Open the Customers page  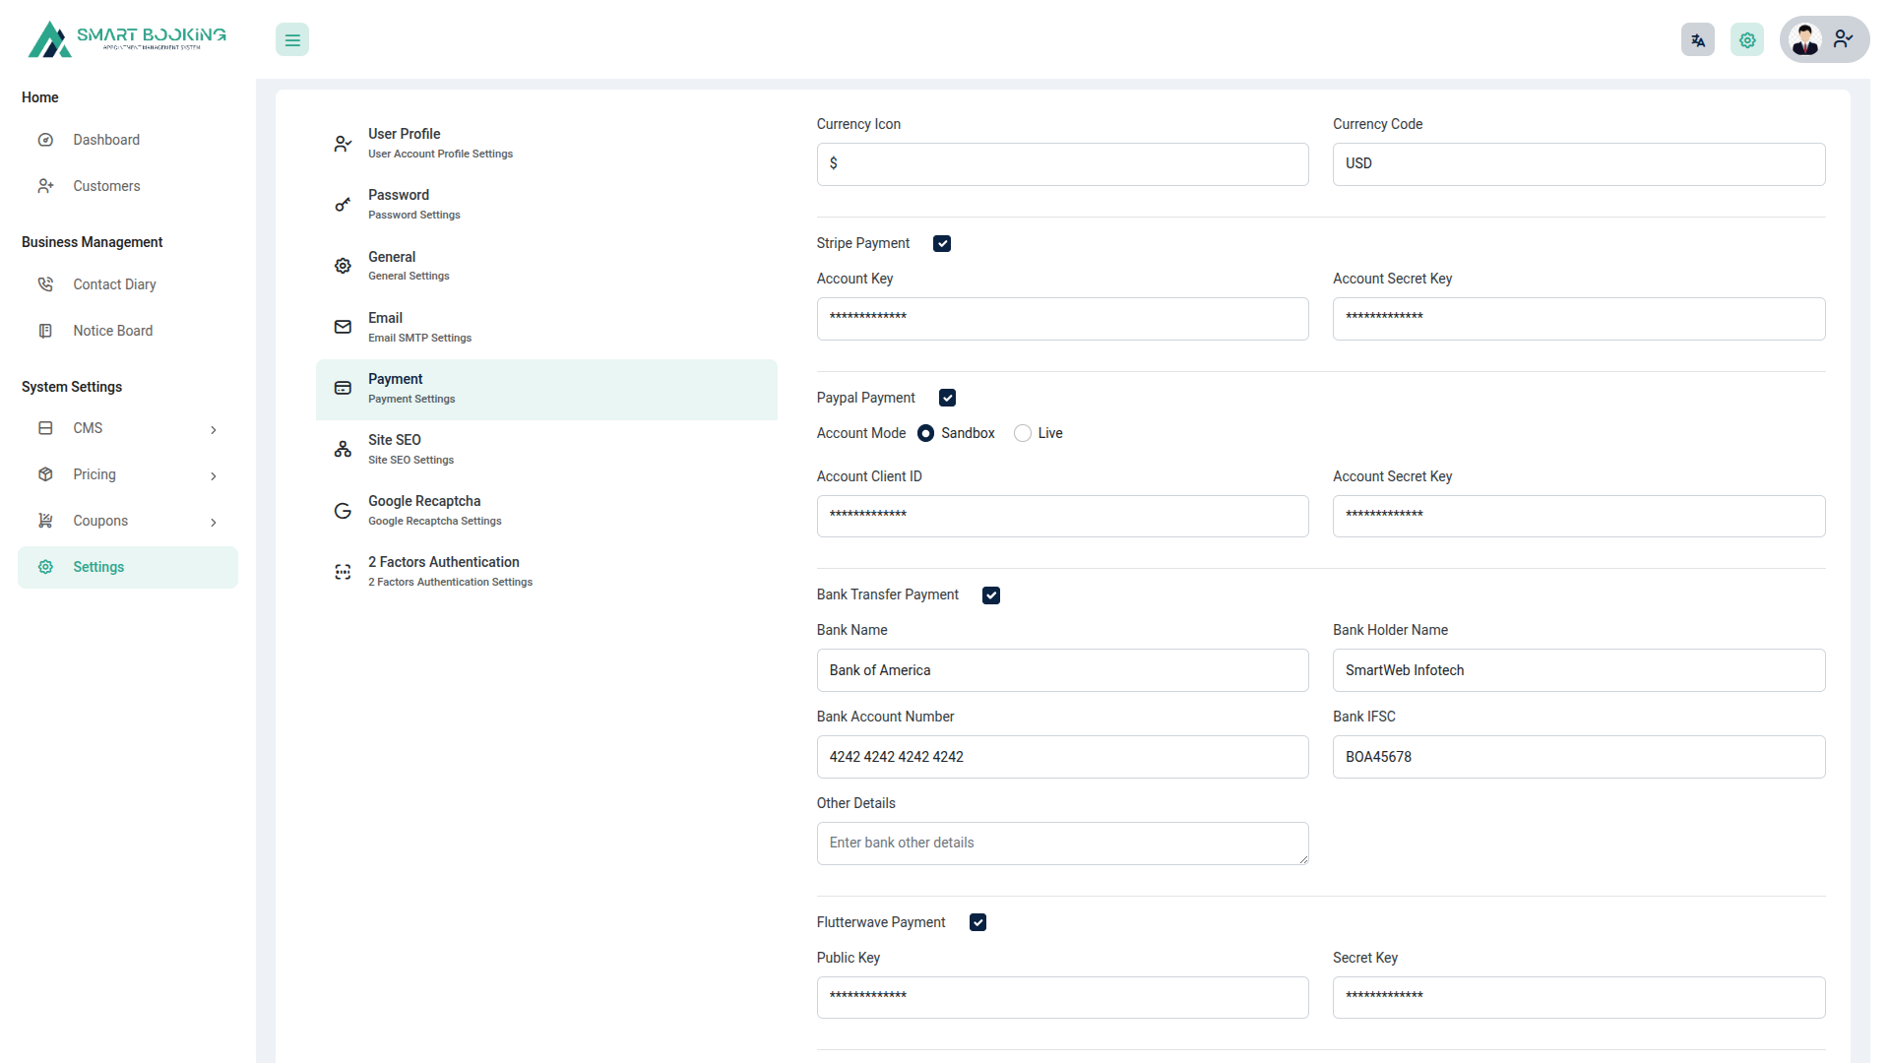pos(106,186)
